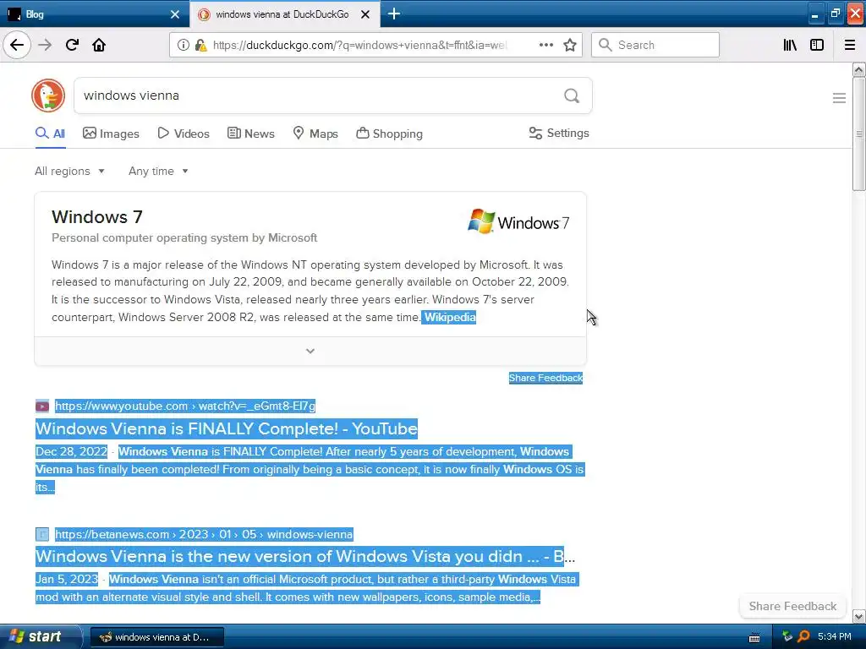Reload the current page
866x649 pixels.
click(x=72, y=46)
